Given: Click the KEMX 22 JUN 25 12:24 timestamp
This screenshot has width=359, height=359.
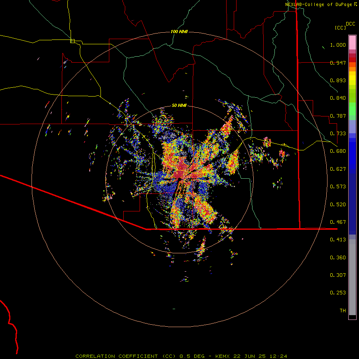Looking at the screenshot, I should tap(251, 356).
